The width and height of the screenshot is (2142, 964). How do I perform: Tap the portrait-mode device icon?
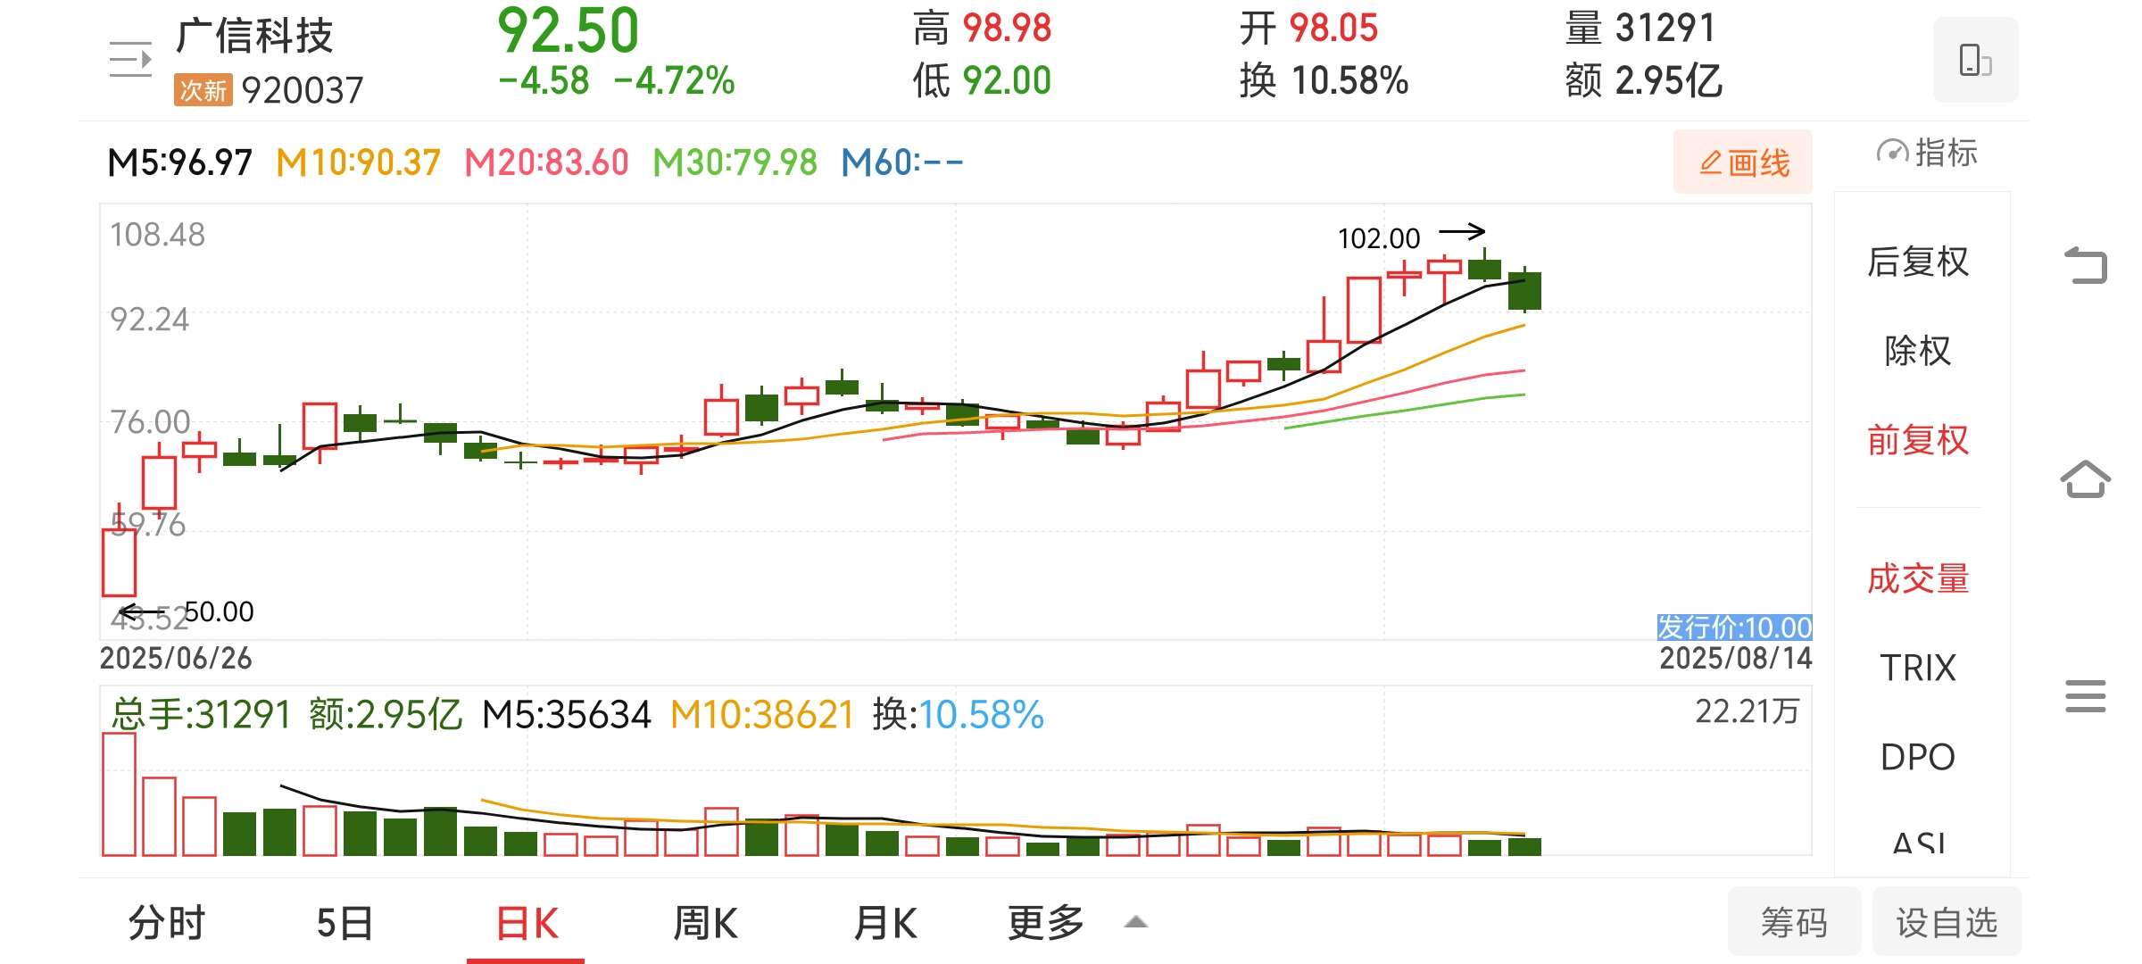1975,61
